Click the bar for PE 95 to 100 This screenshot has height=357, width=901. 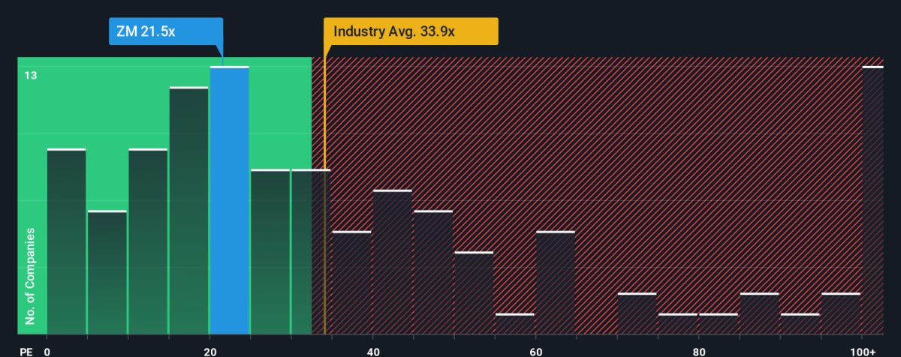click(x=841, y=313)
